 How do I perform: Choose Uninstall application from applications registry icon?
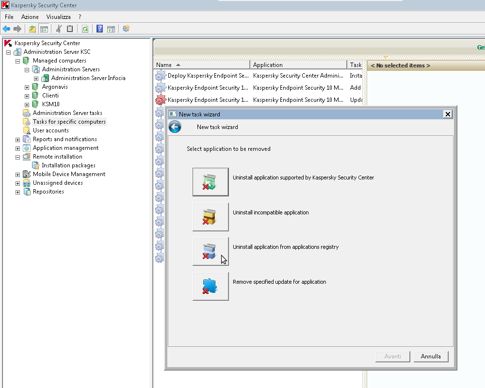point(210,251)
